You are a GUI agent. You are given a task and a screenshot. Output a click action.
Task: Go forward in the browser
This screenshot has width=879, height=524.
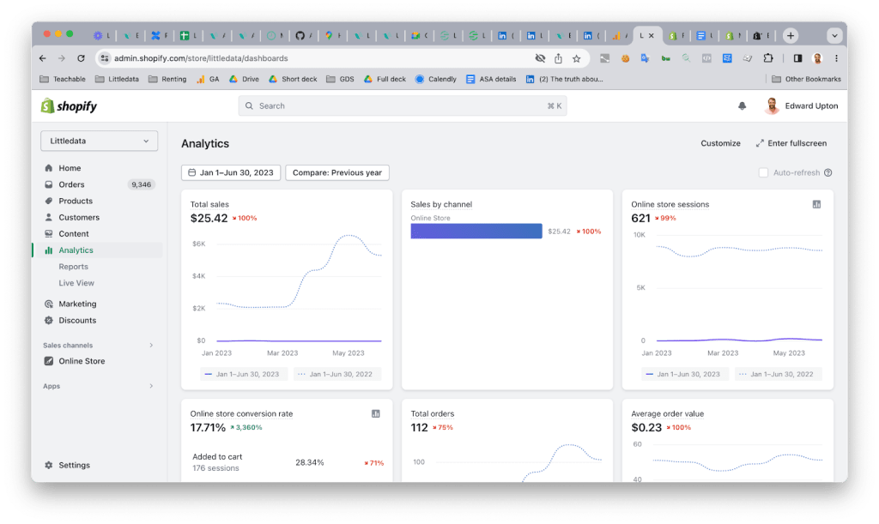(x=62, y=58)
